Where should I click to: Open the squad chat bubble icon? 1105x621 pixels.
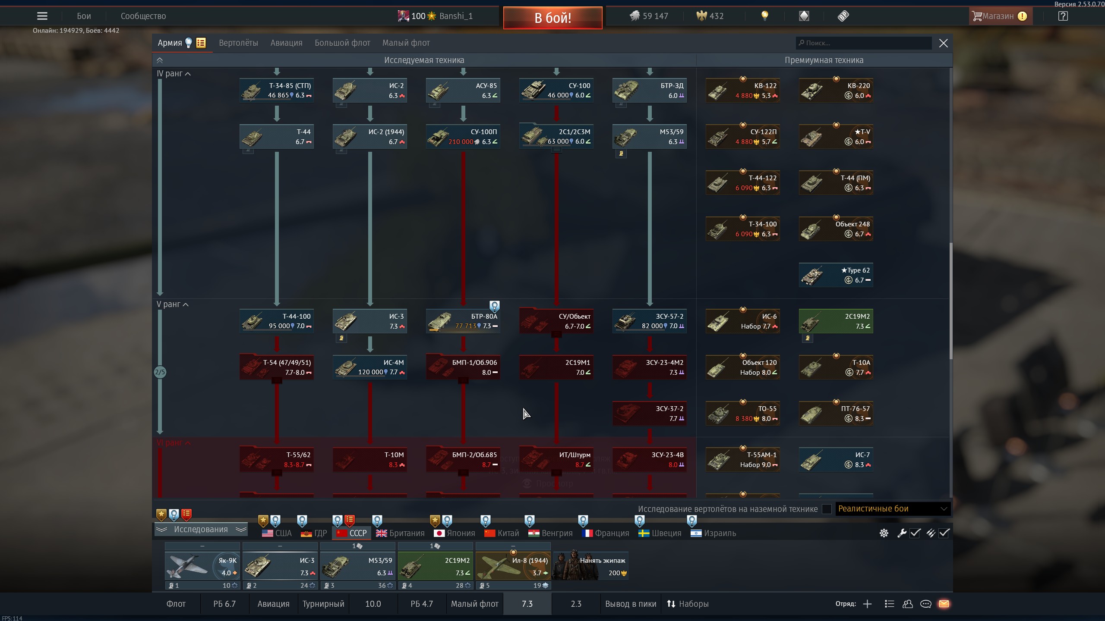pos(925,604)
